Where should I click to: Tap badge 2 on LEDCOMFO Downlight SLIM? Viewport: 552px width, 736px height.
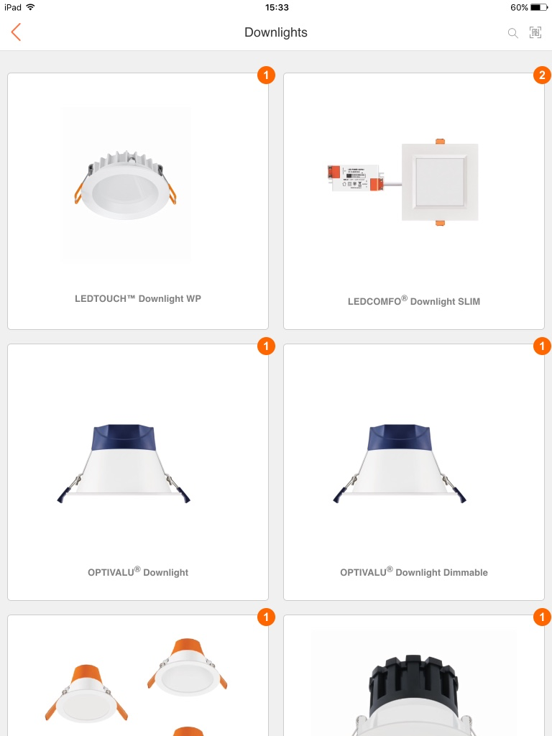(x=542, y=75)
